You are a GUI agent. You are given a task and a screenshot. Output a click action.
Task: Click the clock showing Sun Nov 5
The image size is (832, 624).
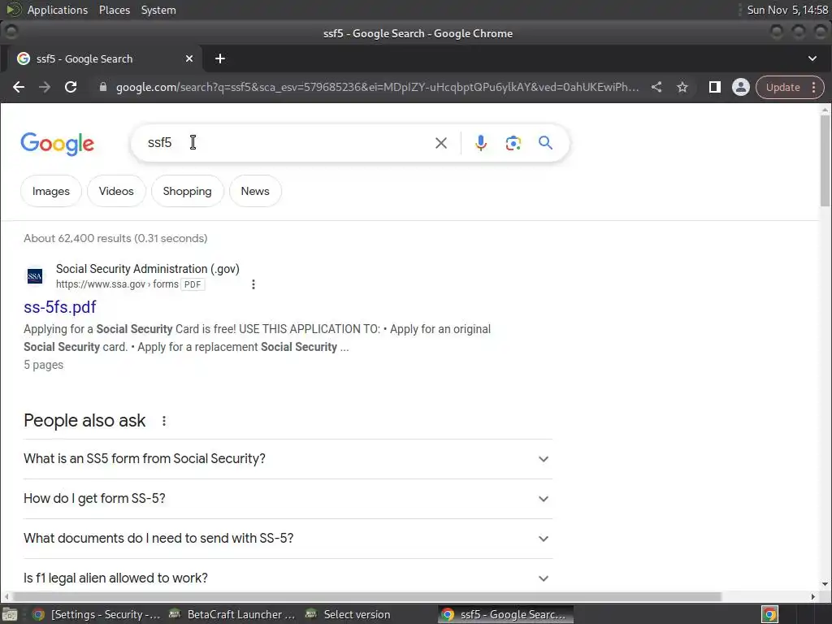tap(786, 10)
